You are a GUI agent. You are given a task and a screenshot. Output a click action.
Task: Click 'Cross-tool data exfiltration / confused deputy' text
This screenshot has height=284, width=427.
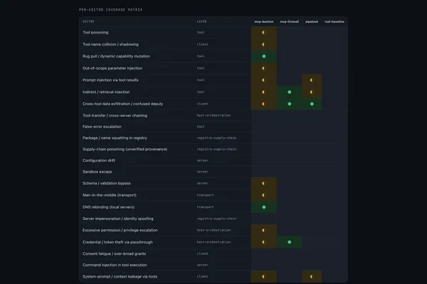123,104
